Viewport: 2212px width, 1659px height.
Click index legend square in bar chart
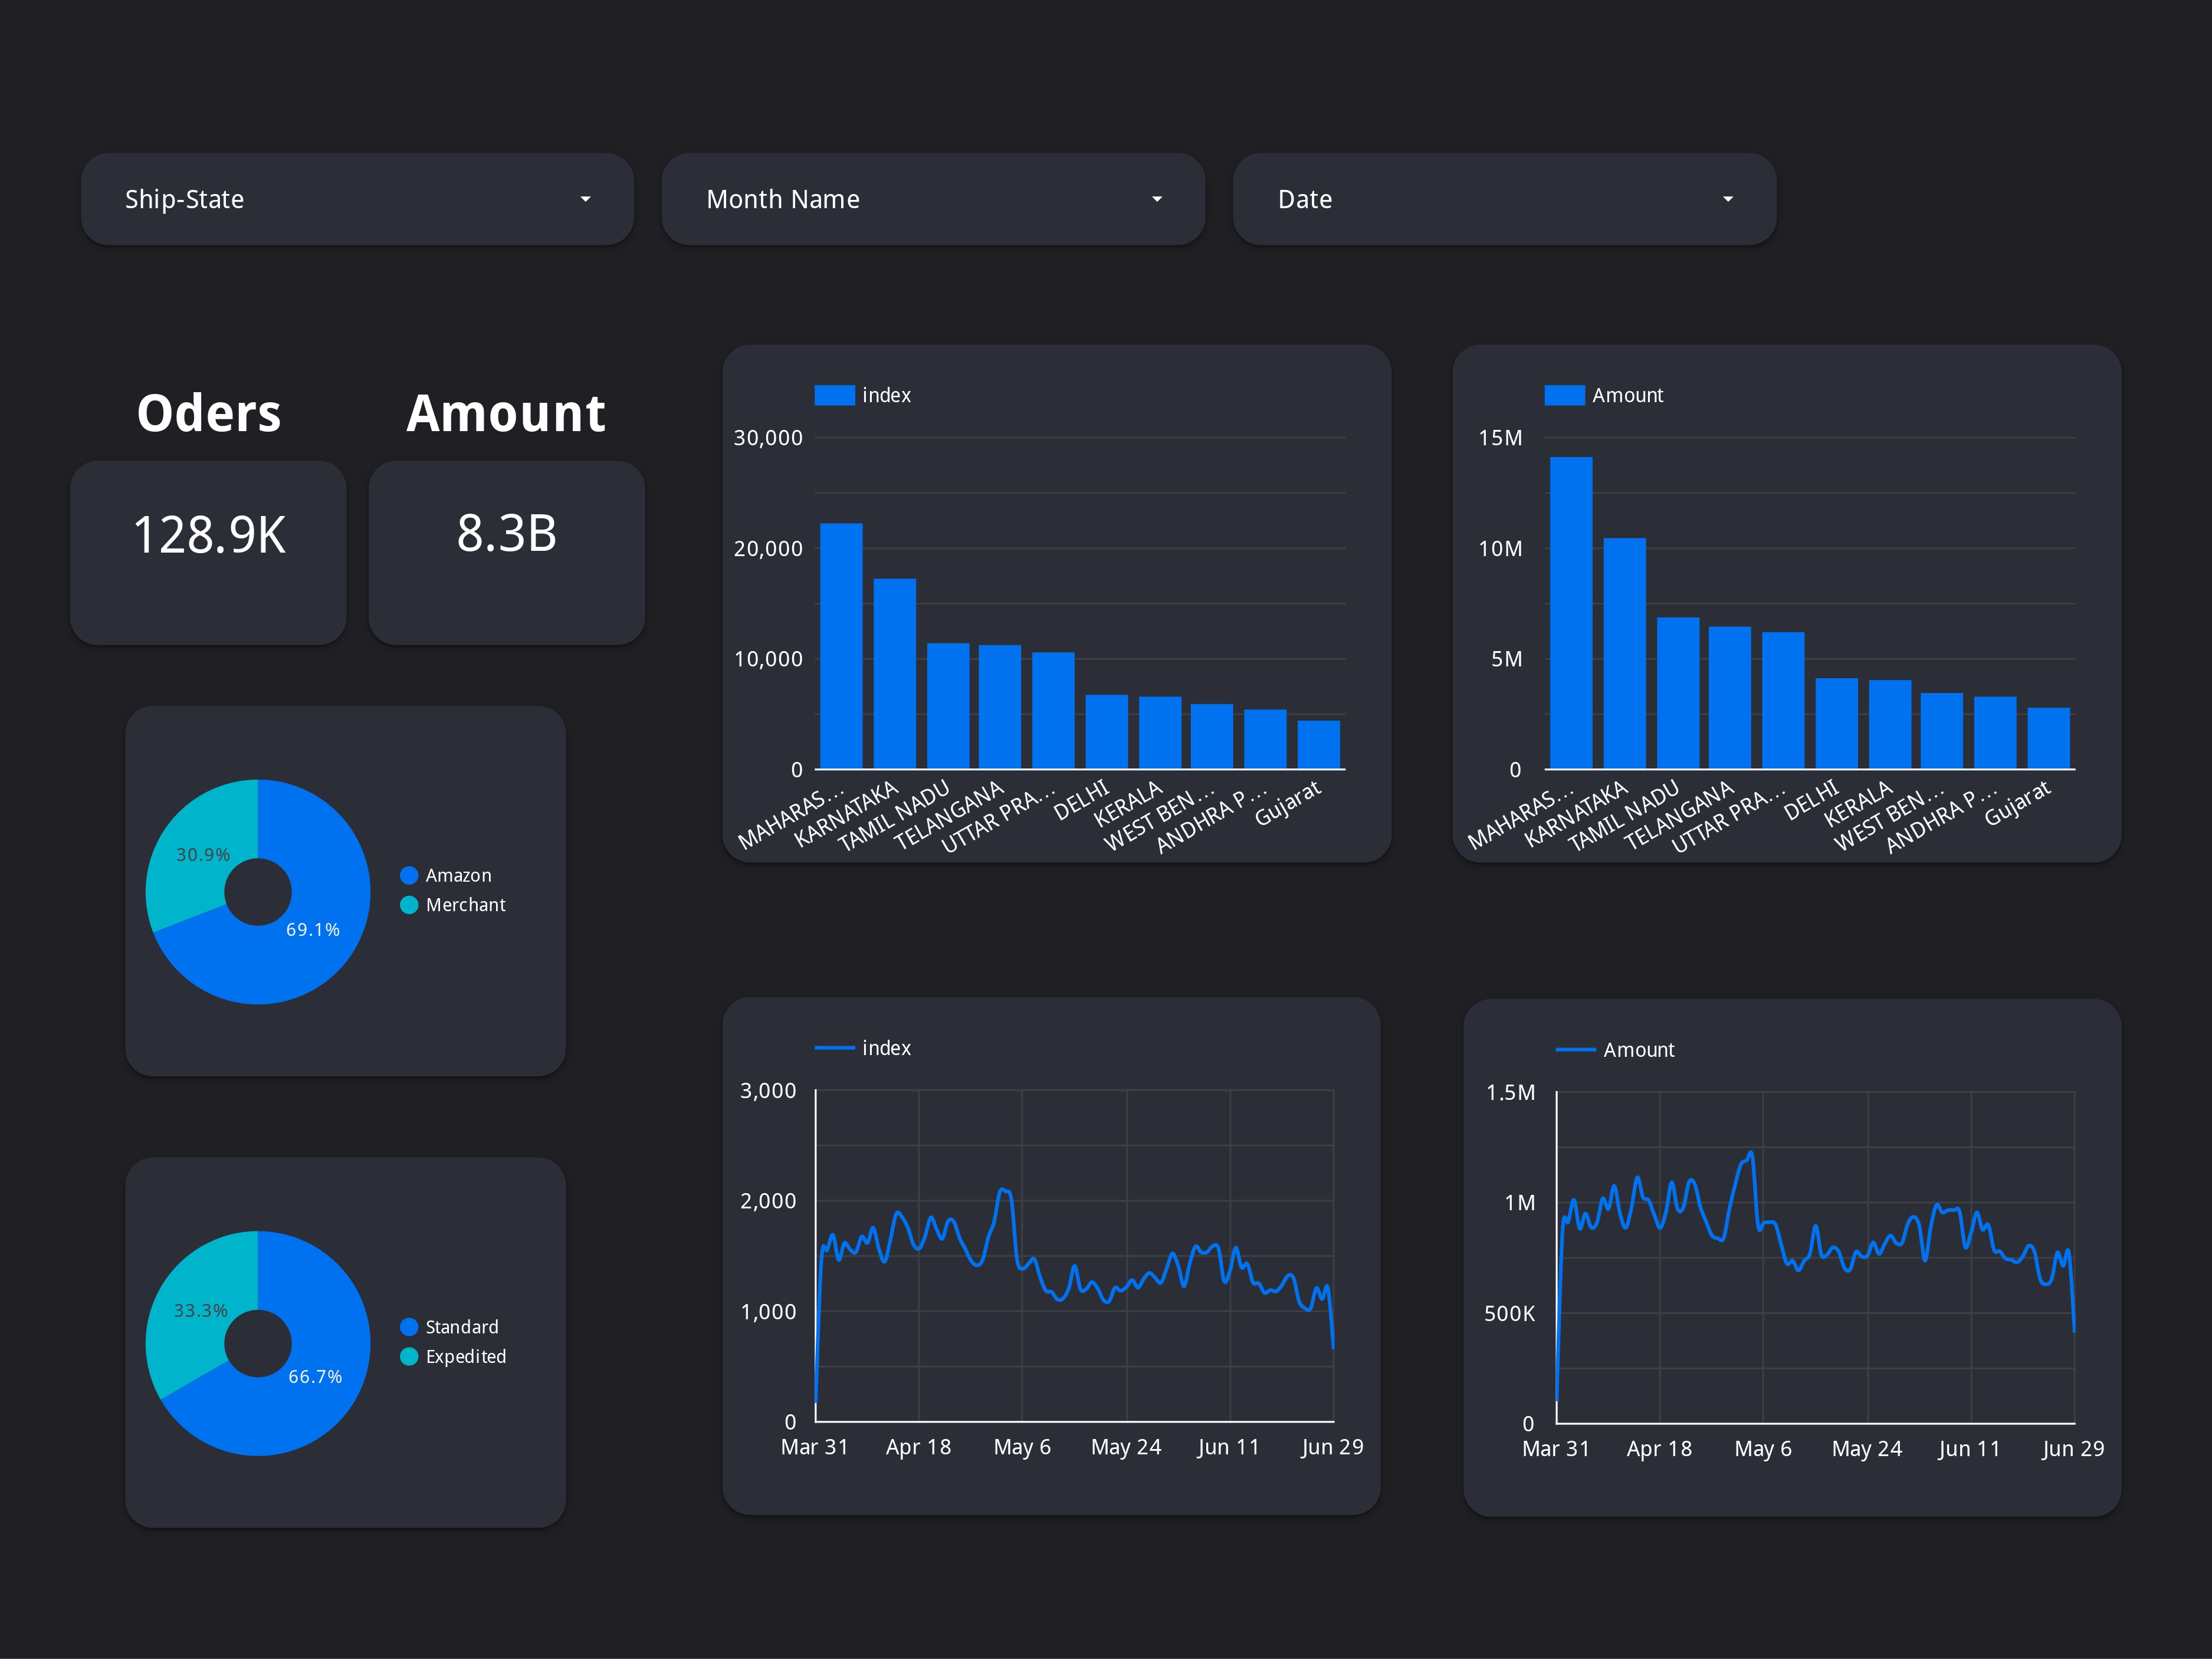(x=834, y=395)
